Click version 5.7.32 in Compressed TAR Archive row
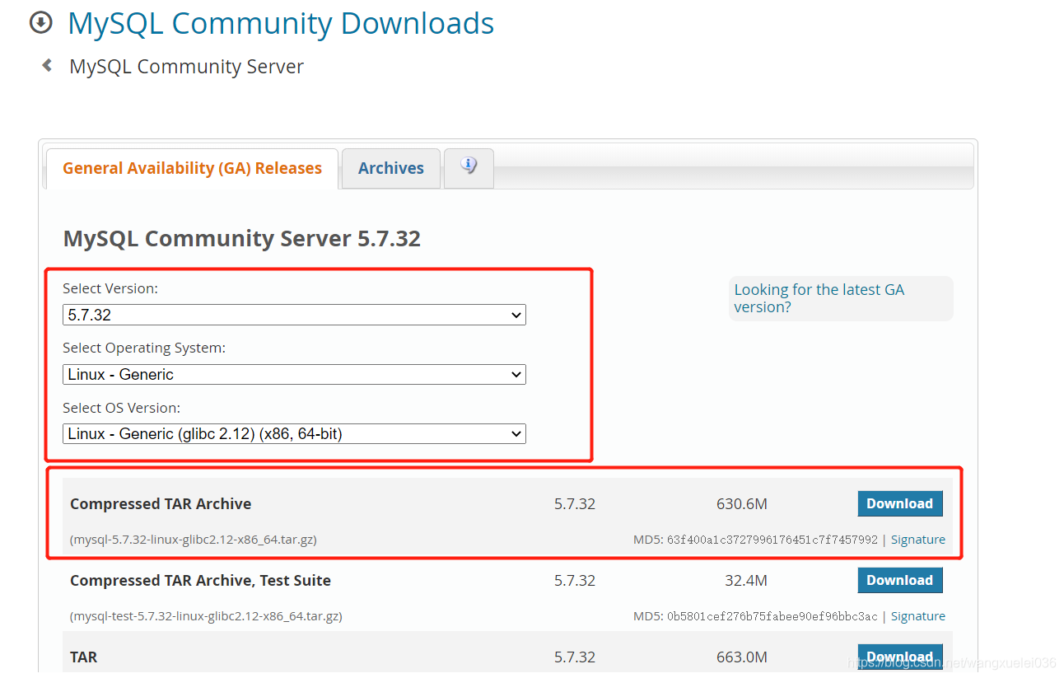This screenshot has height=678, width=1064. tap(575, 503)
